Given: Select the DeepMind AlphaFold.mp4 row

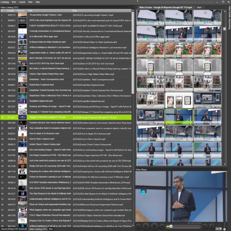Looking at the screenshot, I should (x=66, y=101).
